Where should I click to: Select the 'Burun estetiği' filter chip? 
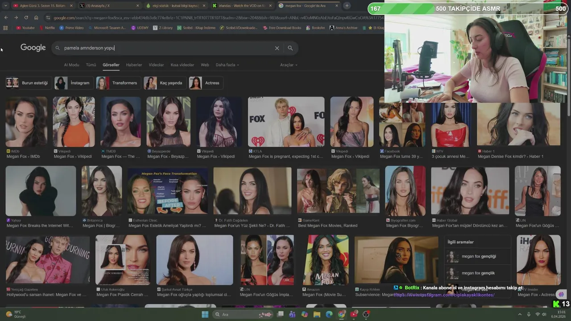point(28,83)
